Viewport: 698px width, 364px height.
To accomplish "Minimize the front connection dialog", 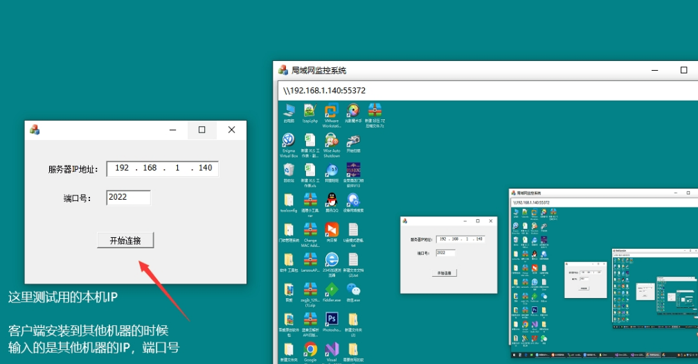I will click(x=172, y=130).
